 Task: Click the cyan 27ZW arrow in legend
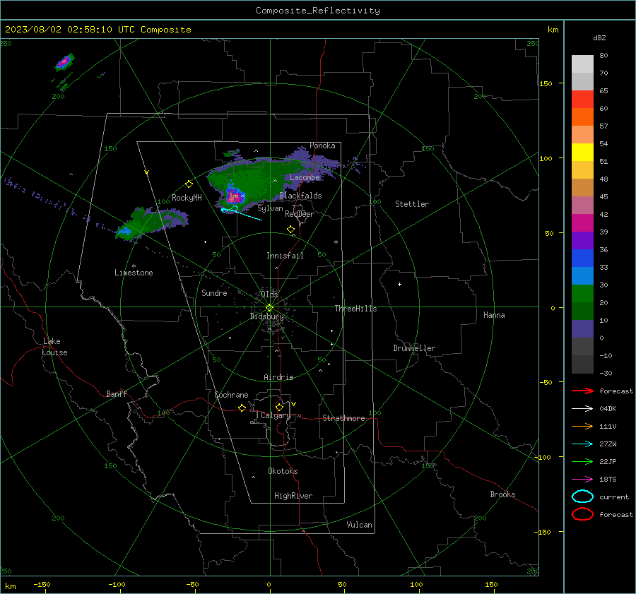582,444
